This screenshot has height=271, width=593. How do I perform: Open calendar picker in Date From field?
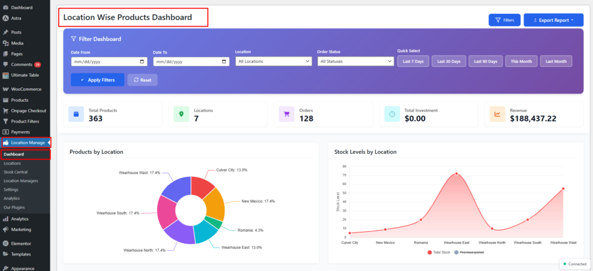point(142,61)
